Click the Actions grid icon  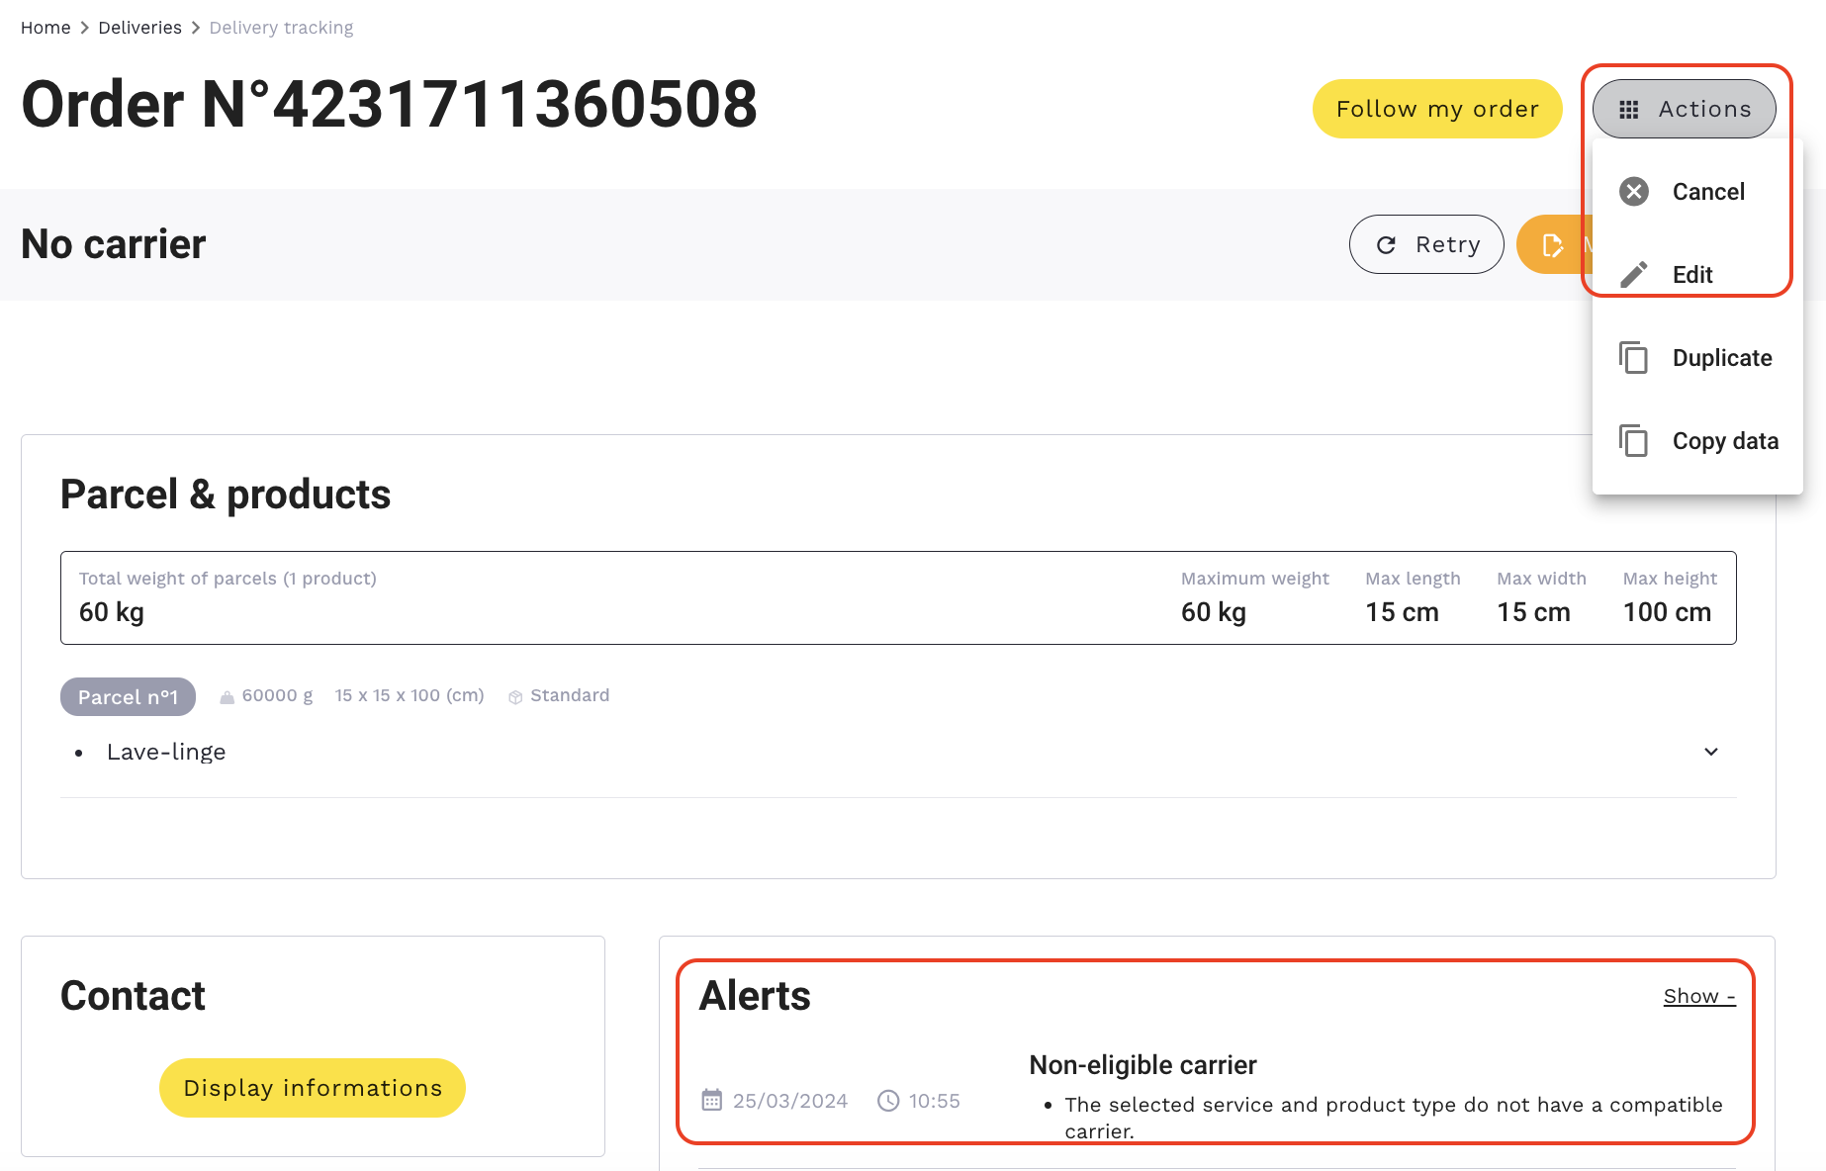[x=1629, y=109]
